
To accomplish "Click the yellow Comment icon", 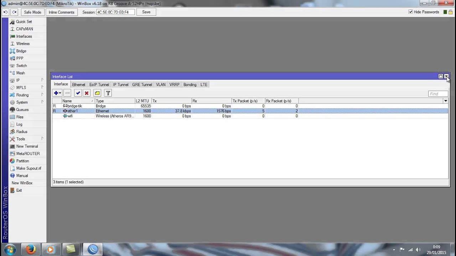I will [97, 93].
